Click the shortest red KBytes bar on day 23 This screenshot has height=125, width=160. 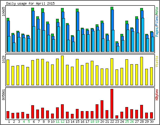point(117,117)
